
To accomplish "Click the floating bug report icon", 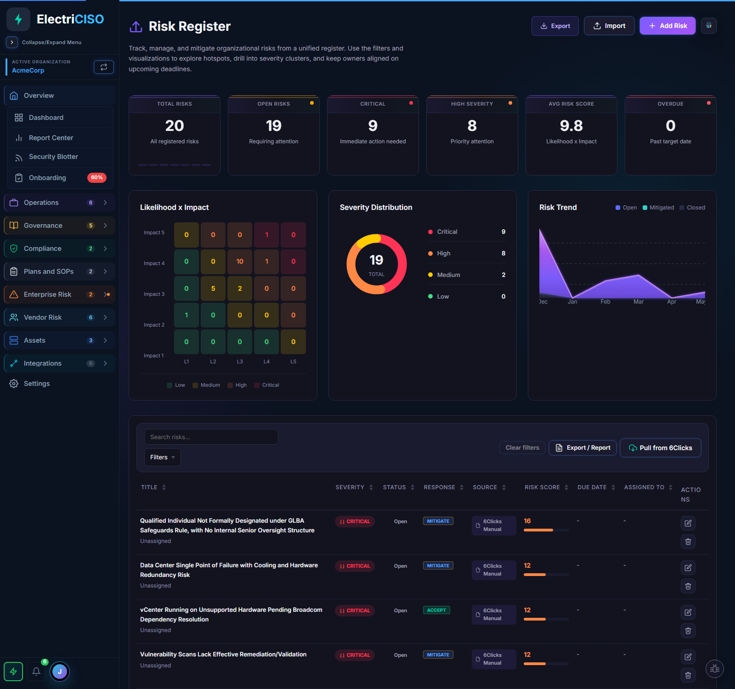I will pos(715,669).
